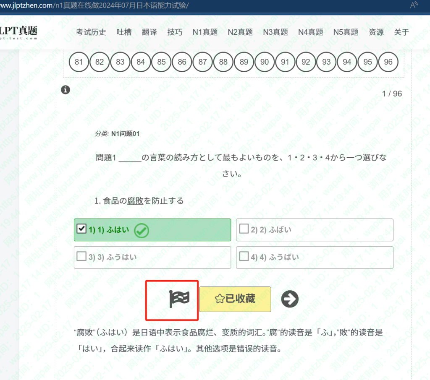The height and width of the screenshot is (380, 430).
Task: Open the N4真题 menu
Action: [310, 32]
